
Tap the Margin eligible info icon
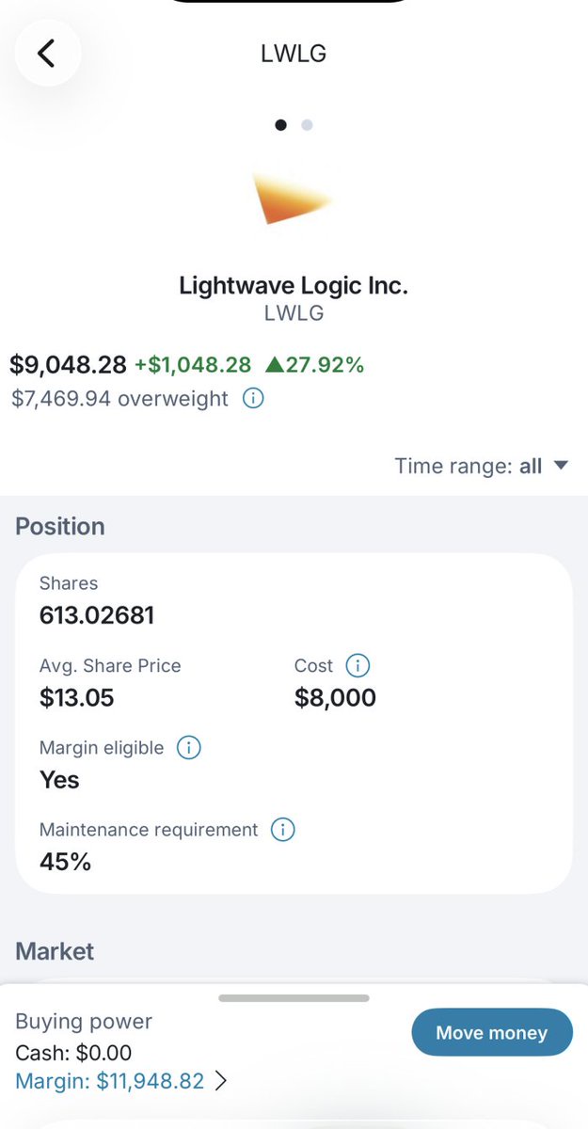(188, 748)
